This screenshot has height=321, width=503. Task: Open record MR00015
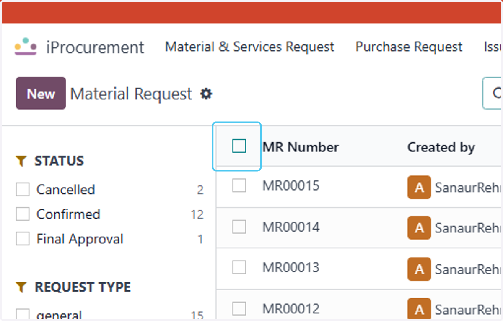pos(291,185)
